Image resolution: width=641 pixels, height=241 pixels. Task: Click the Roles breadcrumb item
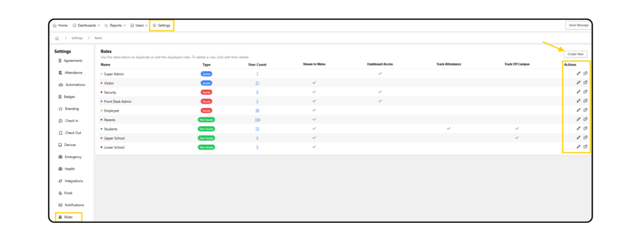click(x=98, y=38)
